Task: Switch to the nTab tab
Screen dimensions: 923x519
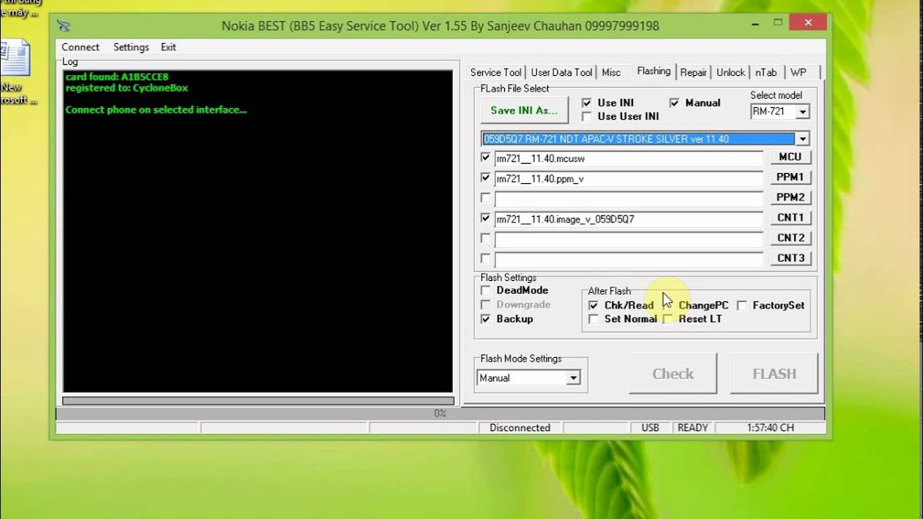Action: coord(766,72)
